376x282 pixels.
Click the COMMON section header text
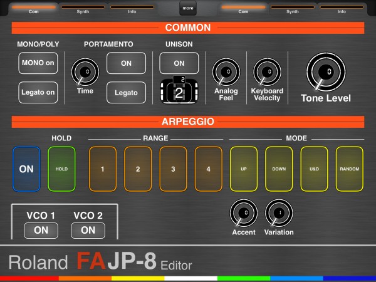(188, 28)
